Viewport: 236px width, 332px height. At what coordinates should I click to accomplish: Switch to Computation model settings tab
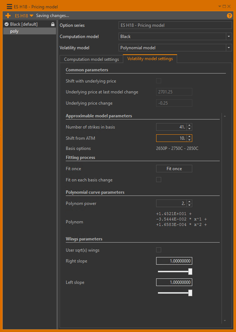91,59
